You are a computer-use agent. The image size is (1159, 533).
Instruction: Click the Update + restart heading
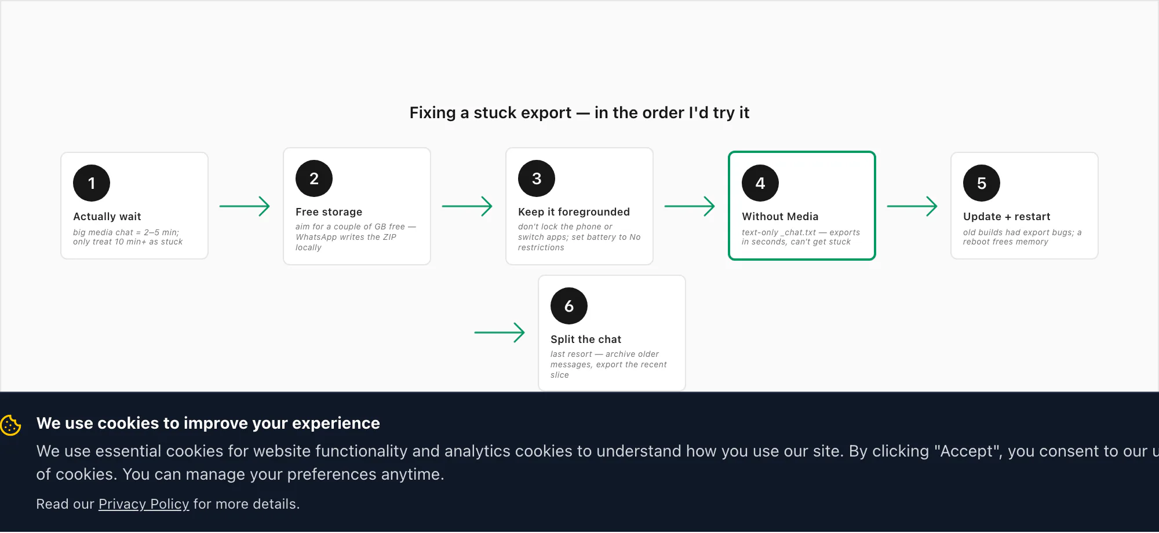pos(1007,217)
